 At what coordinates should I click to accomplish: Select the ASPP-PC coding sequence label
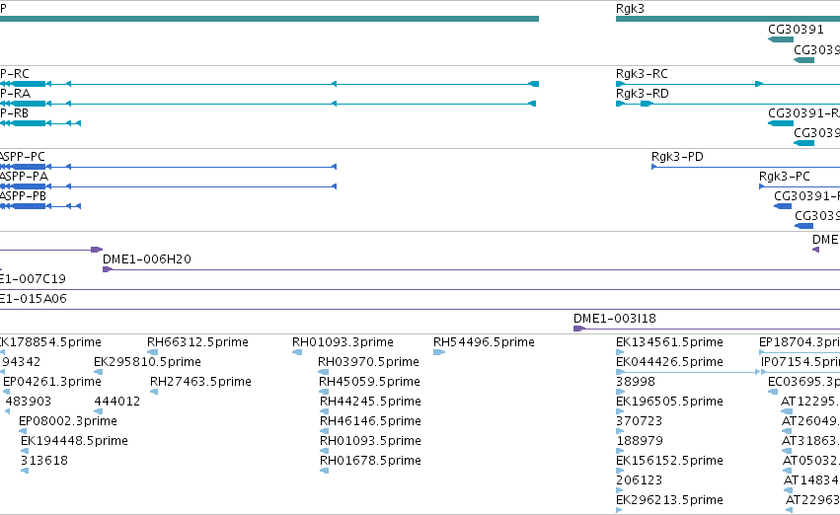[x=22, y=157]
